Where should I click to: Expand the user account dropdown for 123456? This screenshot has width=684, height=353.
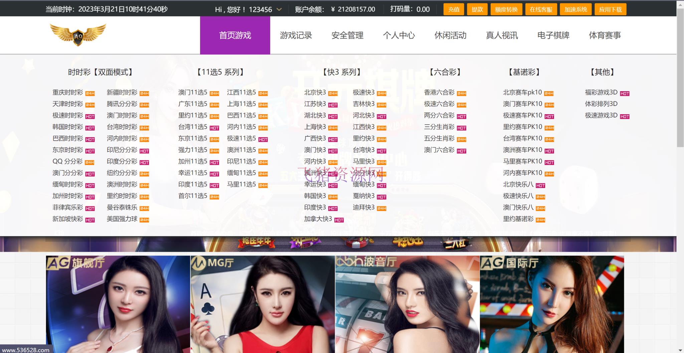coord(280,9)
